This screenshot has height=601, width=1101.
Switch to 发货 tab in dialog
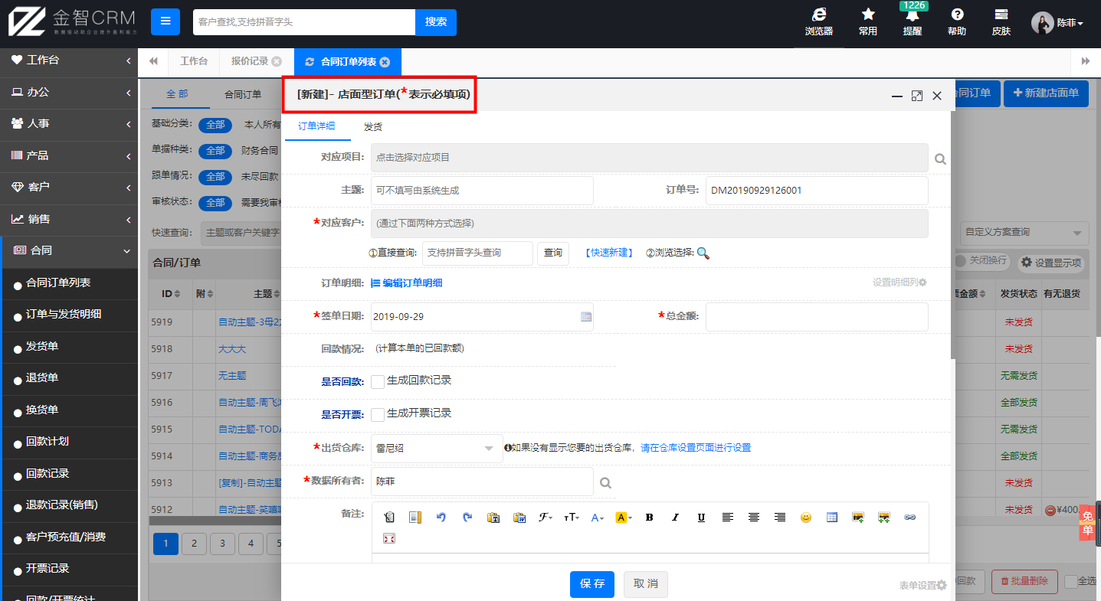pos(373,127)
